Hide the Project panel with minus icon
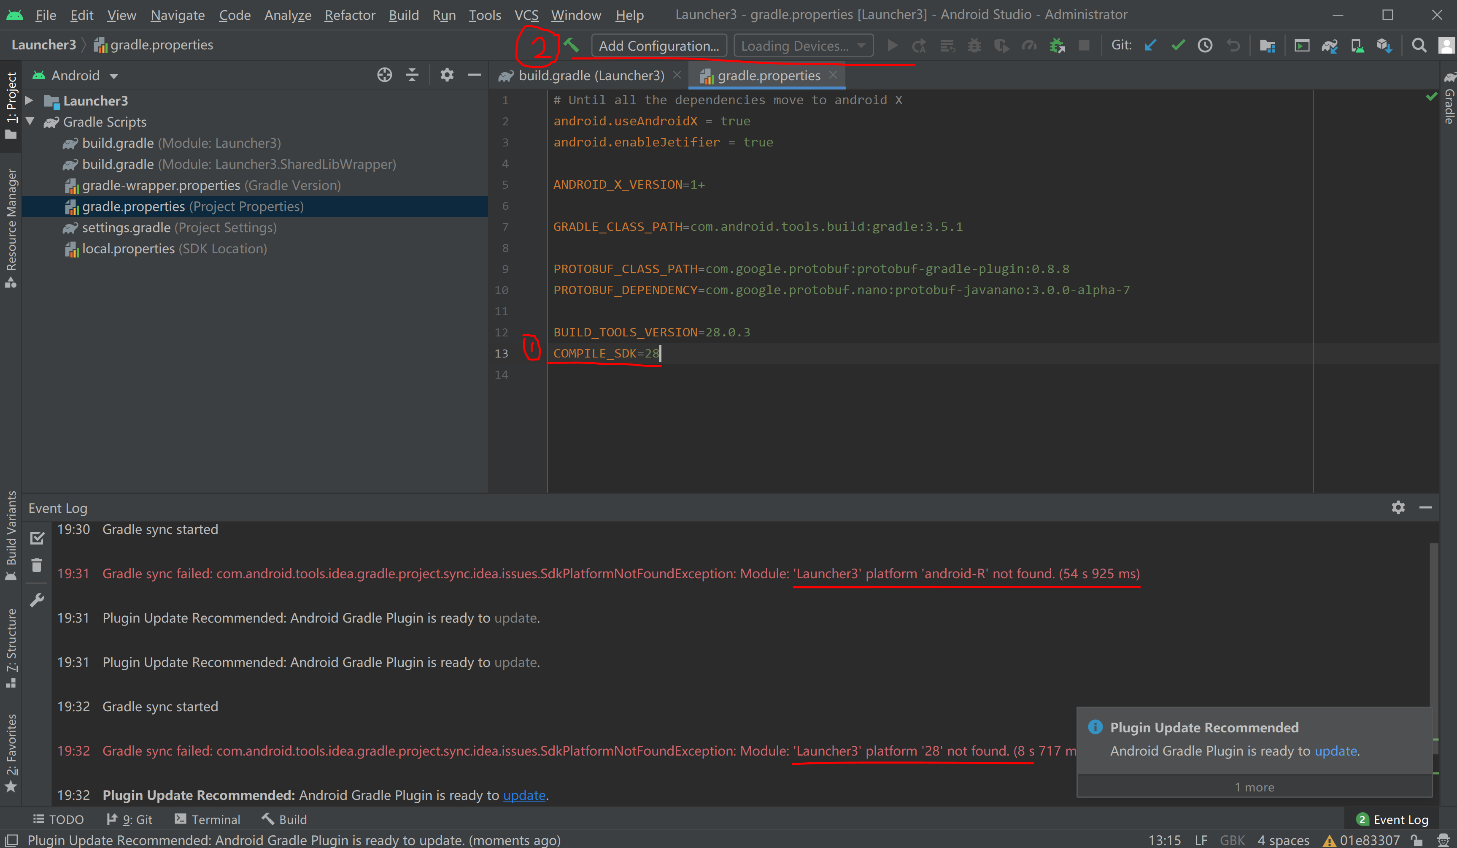This screenshot has width=1457, height=848. (475, 75)
